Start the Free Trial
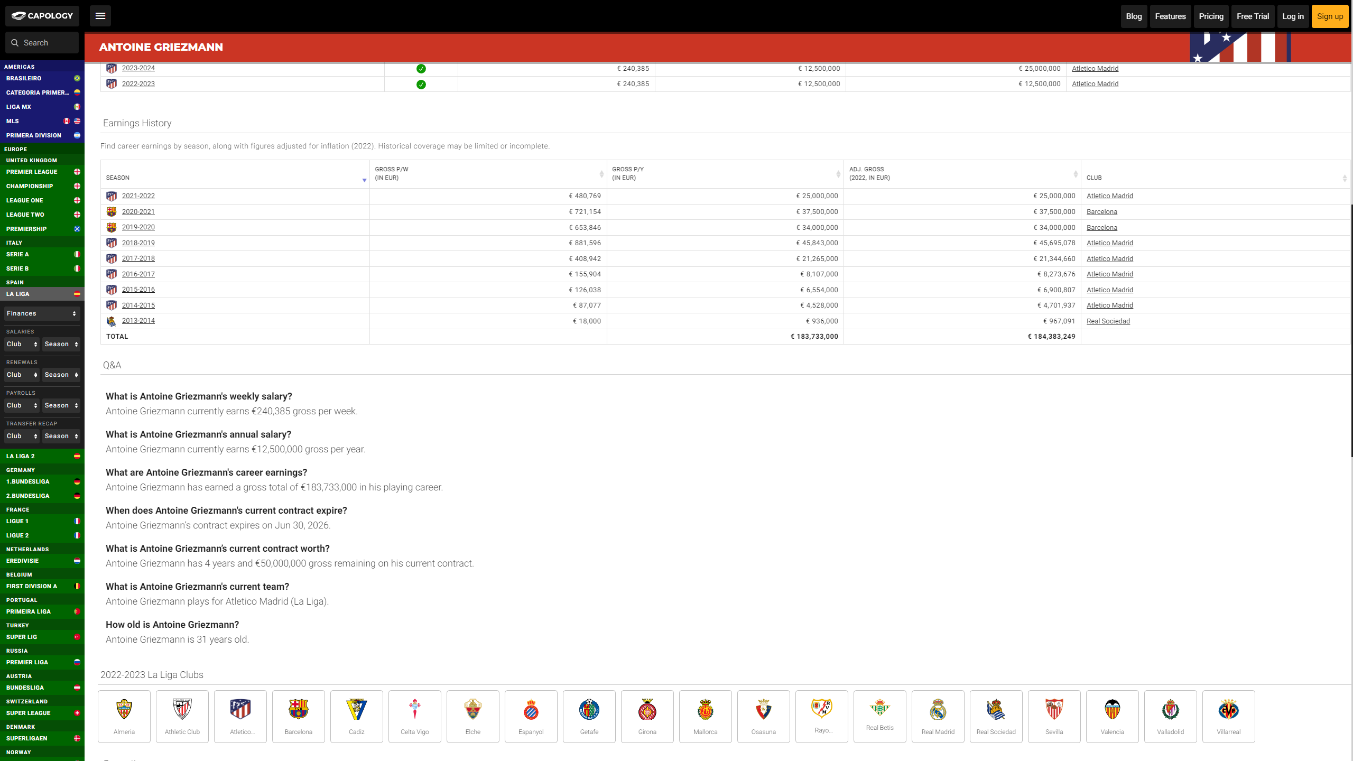 click(1253, 16)
